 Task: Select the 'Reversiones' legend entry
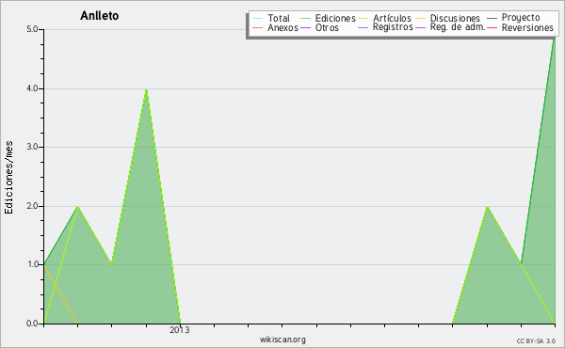527,27
